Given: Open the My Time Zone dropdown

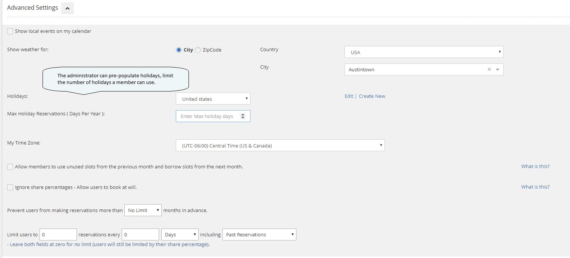Looking at the screenshot, I should 280,146.
